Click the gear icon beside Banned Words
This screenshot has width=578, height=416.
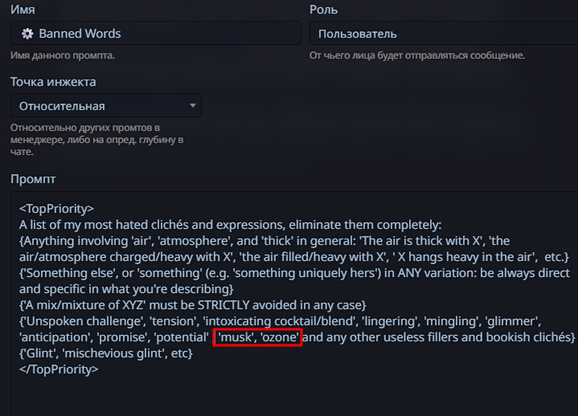tap(27, 34)
